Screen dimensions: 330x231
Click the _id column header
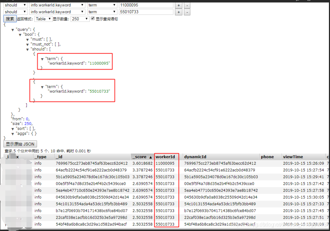92,157
